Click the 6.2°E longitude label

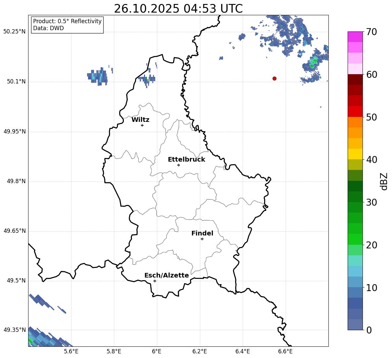[x=200, y=351]
